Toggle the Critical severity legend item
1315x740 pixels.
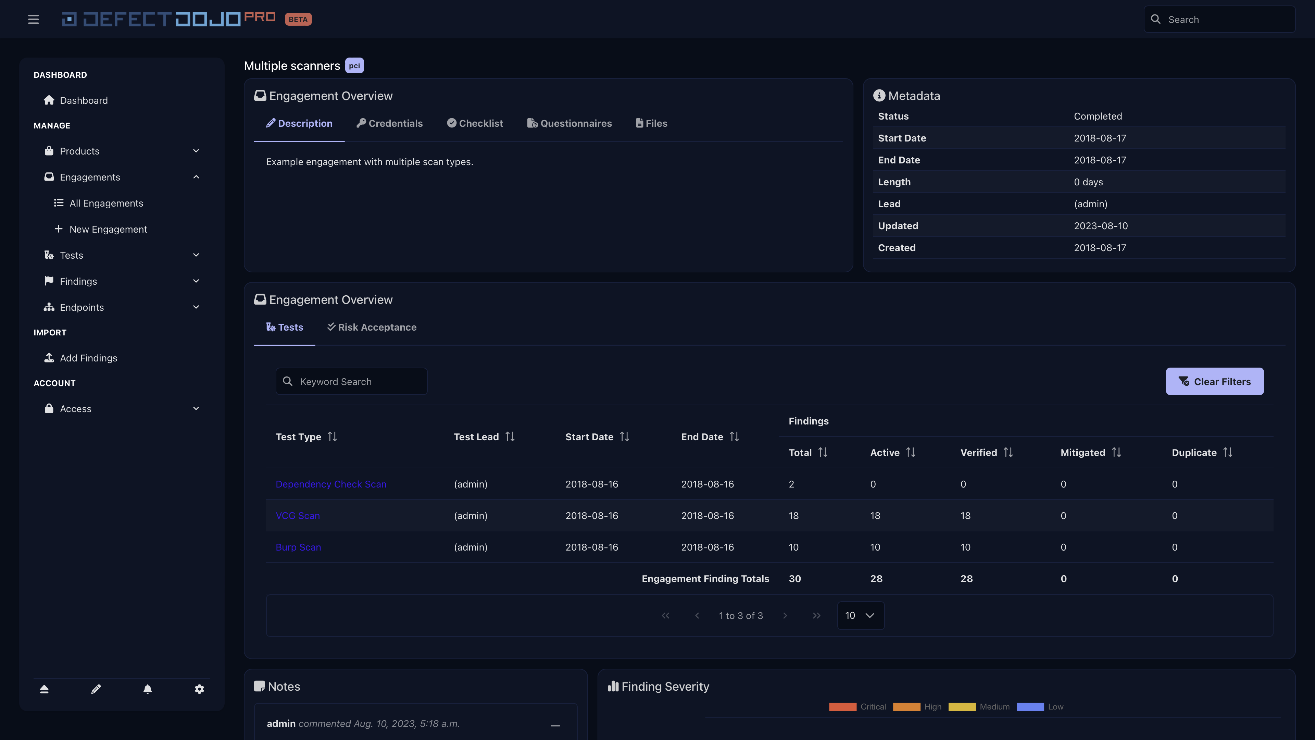[x=857, y=707]
